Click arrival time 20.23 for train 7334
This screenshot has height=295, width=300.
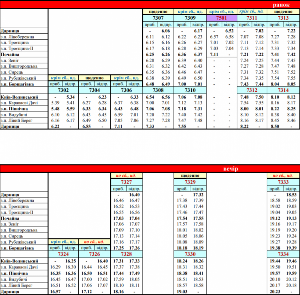click(x=275, y=292)
